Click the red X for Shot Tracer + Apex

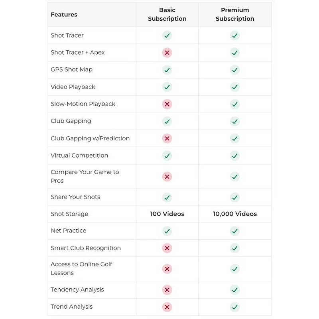[167, 53]
